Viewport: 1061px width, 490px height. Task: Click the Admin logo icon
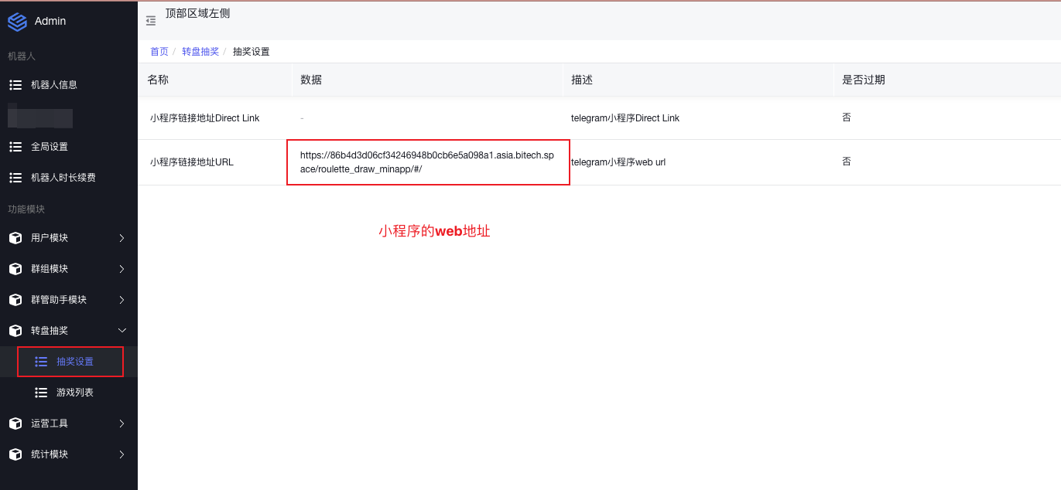(17, 22)
